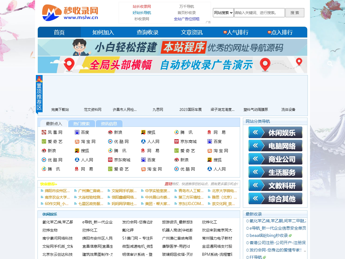Switch to the 热门搜索 tab

coord(81,124)
